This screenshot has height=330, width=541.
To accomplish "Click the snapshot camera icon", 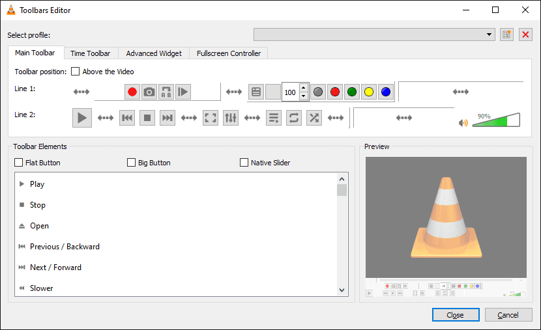I will click(149, 92).
